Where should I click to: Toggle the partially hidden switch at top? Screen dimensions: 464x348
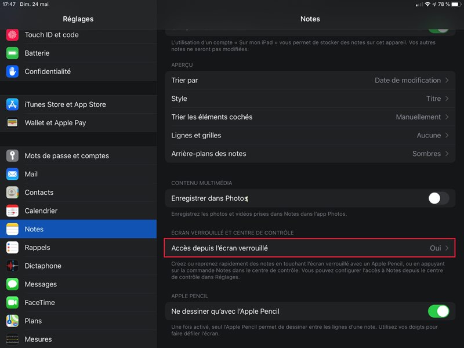point(438,28)
